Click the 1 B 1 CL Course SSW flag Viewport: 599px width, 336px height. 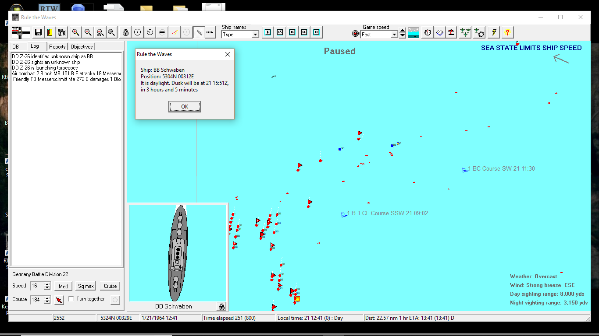(x=344, y=214)
